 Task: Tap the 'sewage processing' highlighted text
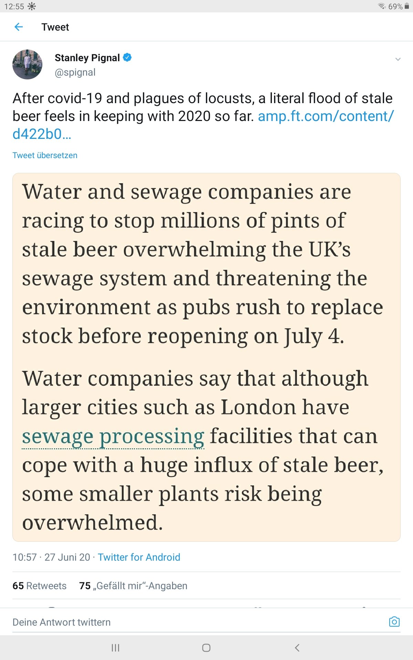tap(113, 437)
